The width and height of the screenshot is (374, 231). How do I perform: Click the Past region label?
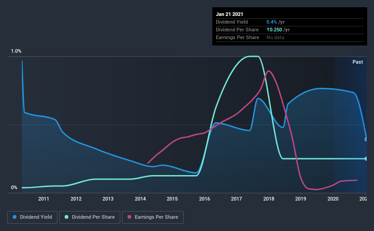point(358,62)
